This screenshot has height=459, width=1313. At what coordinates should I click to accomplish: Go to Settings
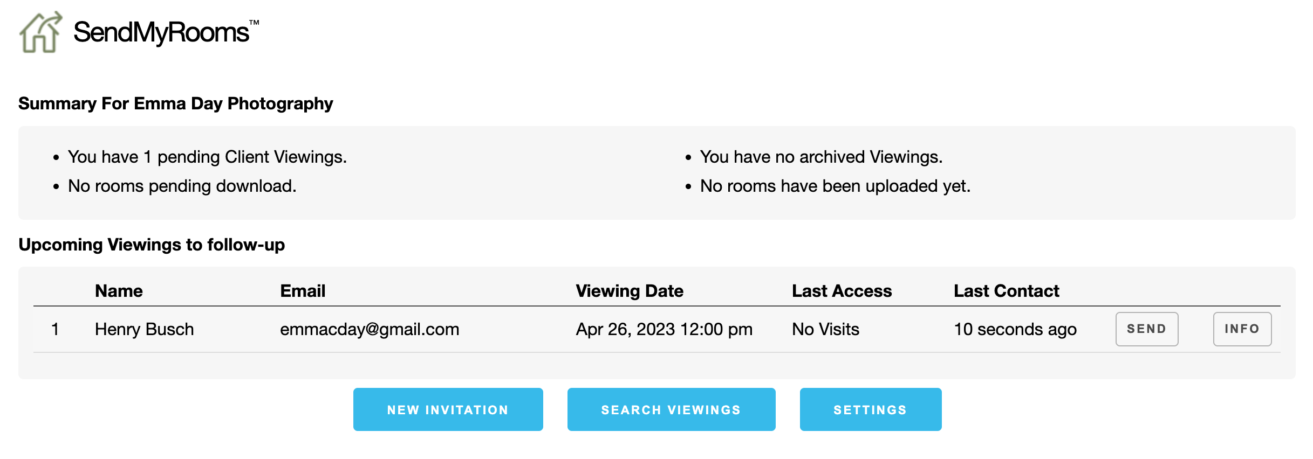tap(870, 409)
